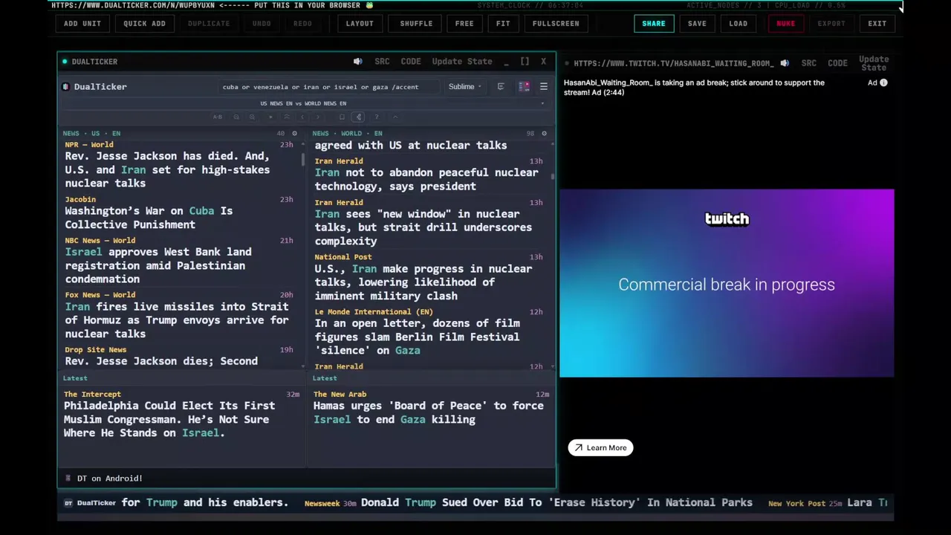Click ADD UNIT in the top toolbar
951x535 pixels.
82,23
